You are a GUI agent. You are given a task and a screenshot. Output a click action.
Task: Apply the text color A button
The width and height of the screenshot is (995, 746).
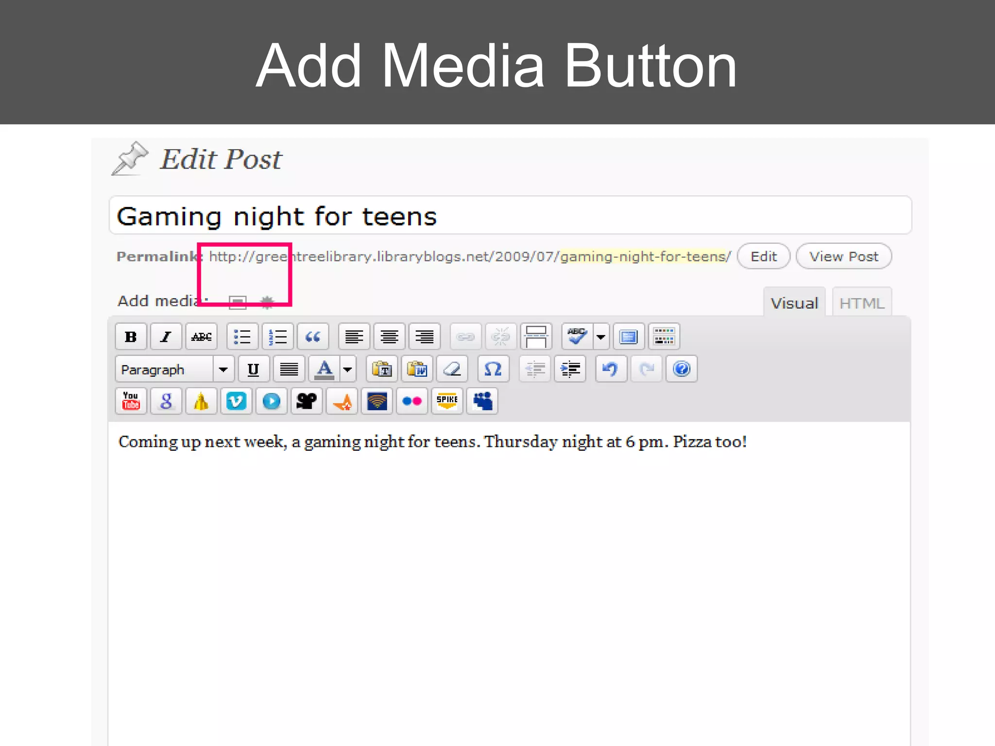324,370
